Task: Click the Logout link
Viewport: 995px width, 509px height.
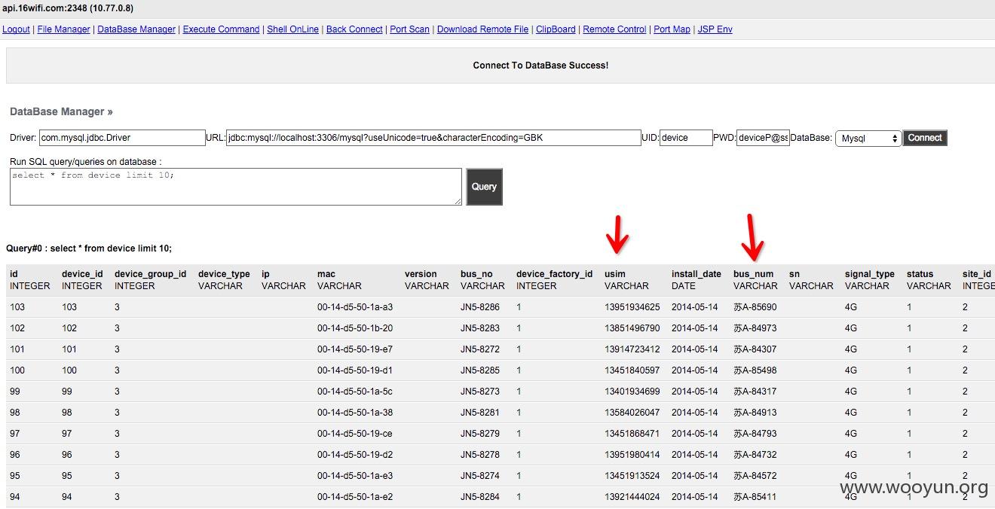Action: coord(16,29)
